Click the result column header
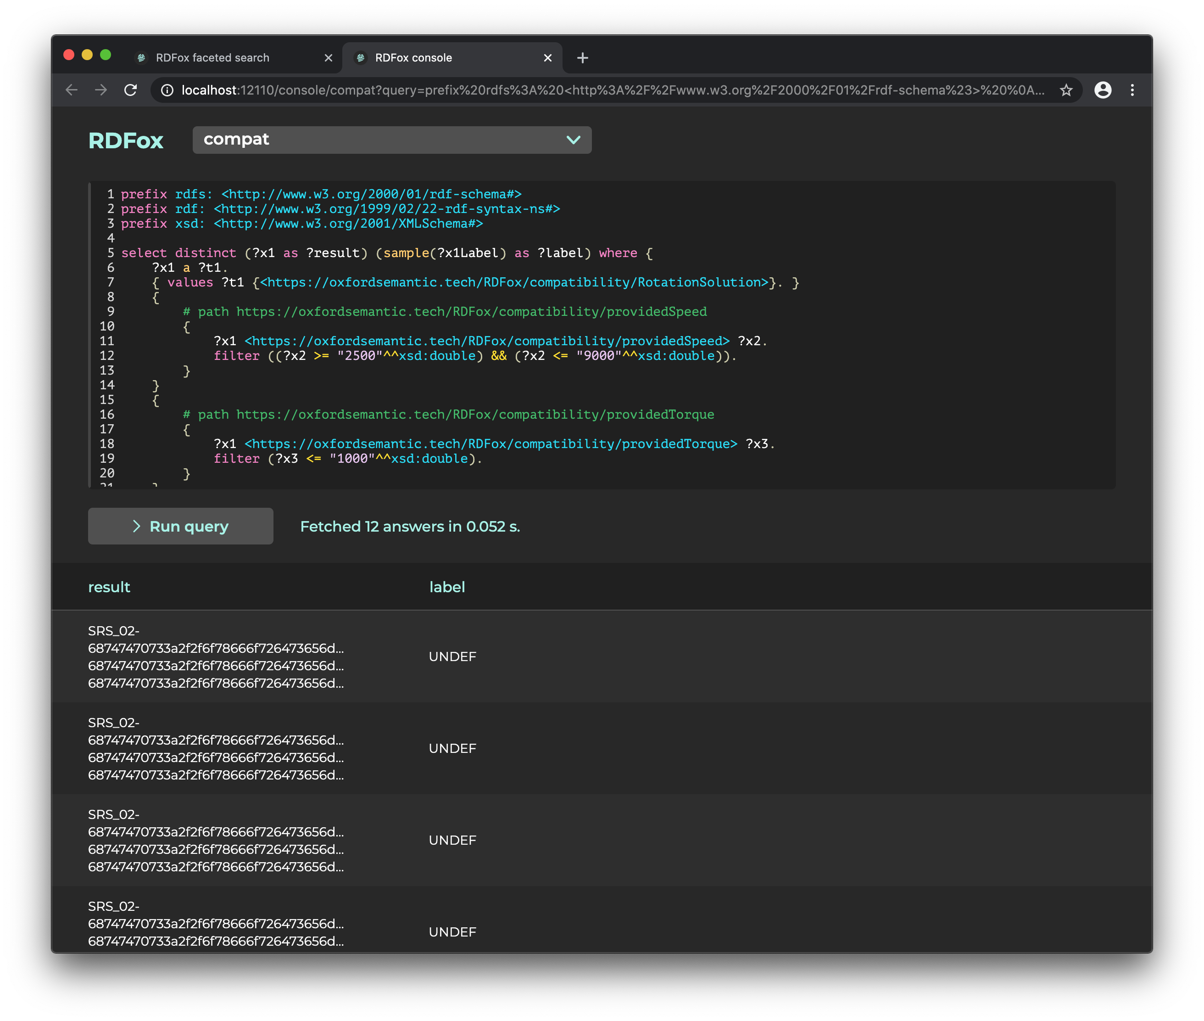This screenshot has height=1021, width=1204. pos(109,587)
